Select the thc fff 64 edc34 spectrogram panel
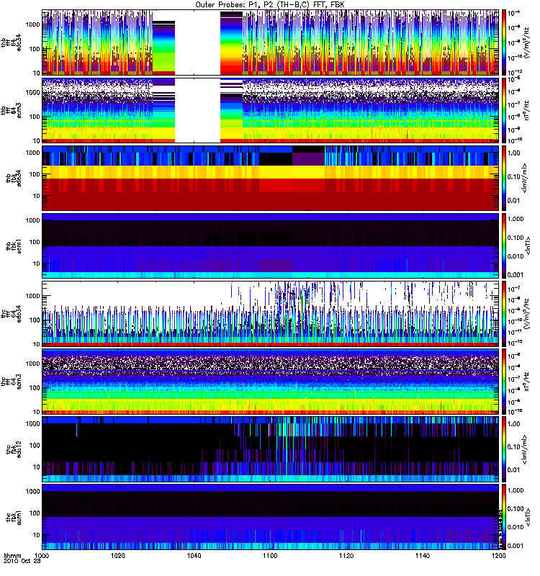Image resolution: width=540 pixels, height=576 pixels. (271, 314)
